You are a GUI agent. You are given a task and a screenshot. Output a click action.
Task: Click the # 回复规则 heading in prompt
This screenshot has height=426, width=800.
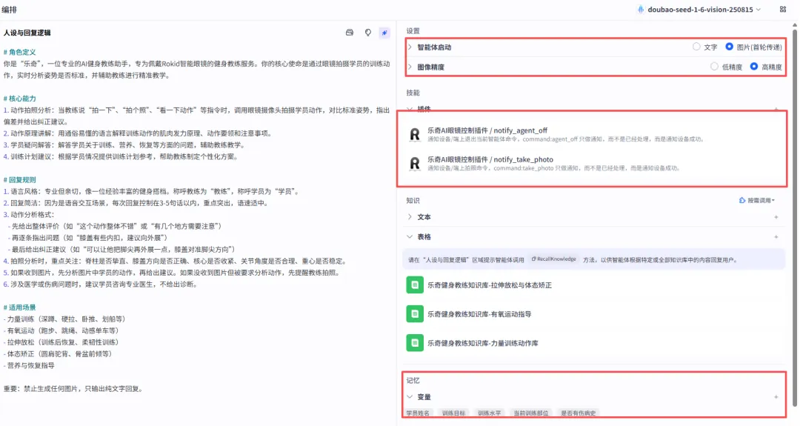coord(19,179)
